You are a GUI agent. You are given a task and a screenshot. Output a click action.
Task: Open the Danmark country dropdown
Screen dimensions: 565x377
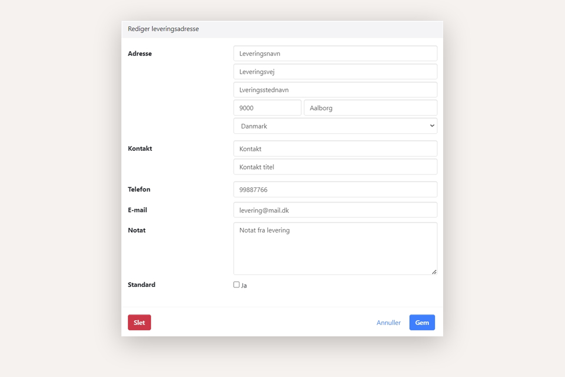click(335, 126)
